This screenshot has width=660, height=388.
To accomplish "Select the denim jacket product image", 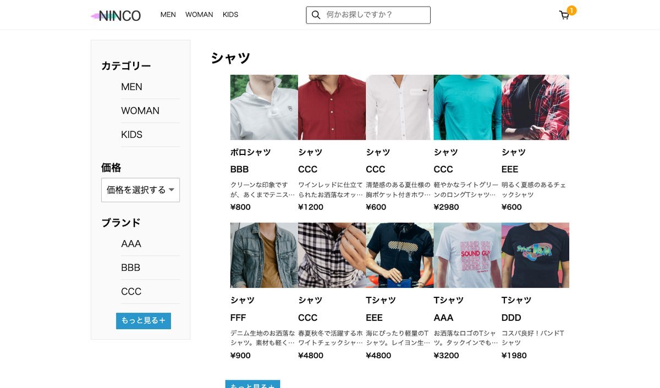I will pos(264,255).
